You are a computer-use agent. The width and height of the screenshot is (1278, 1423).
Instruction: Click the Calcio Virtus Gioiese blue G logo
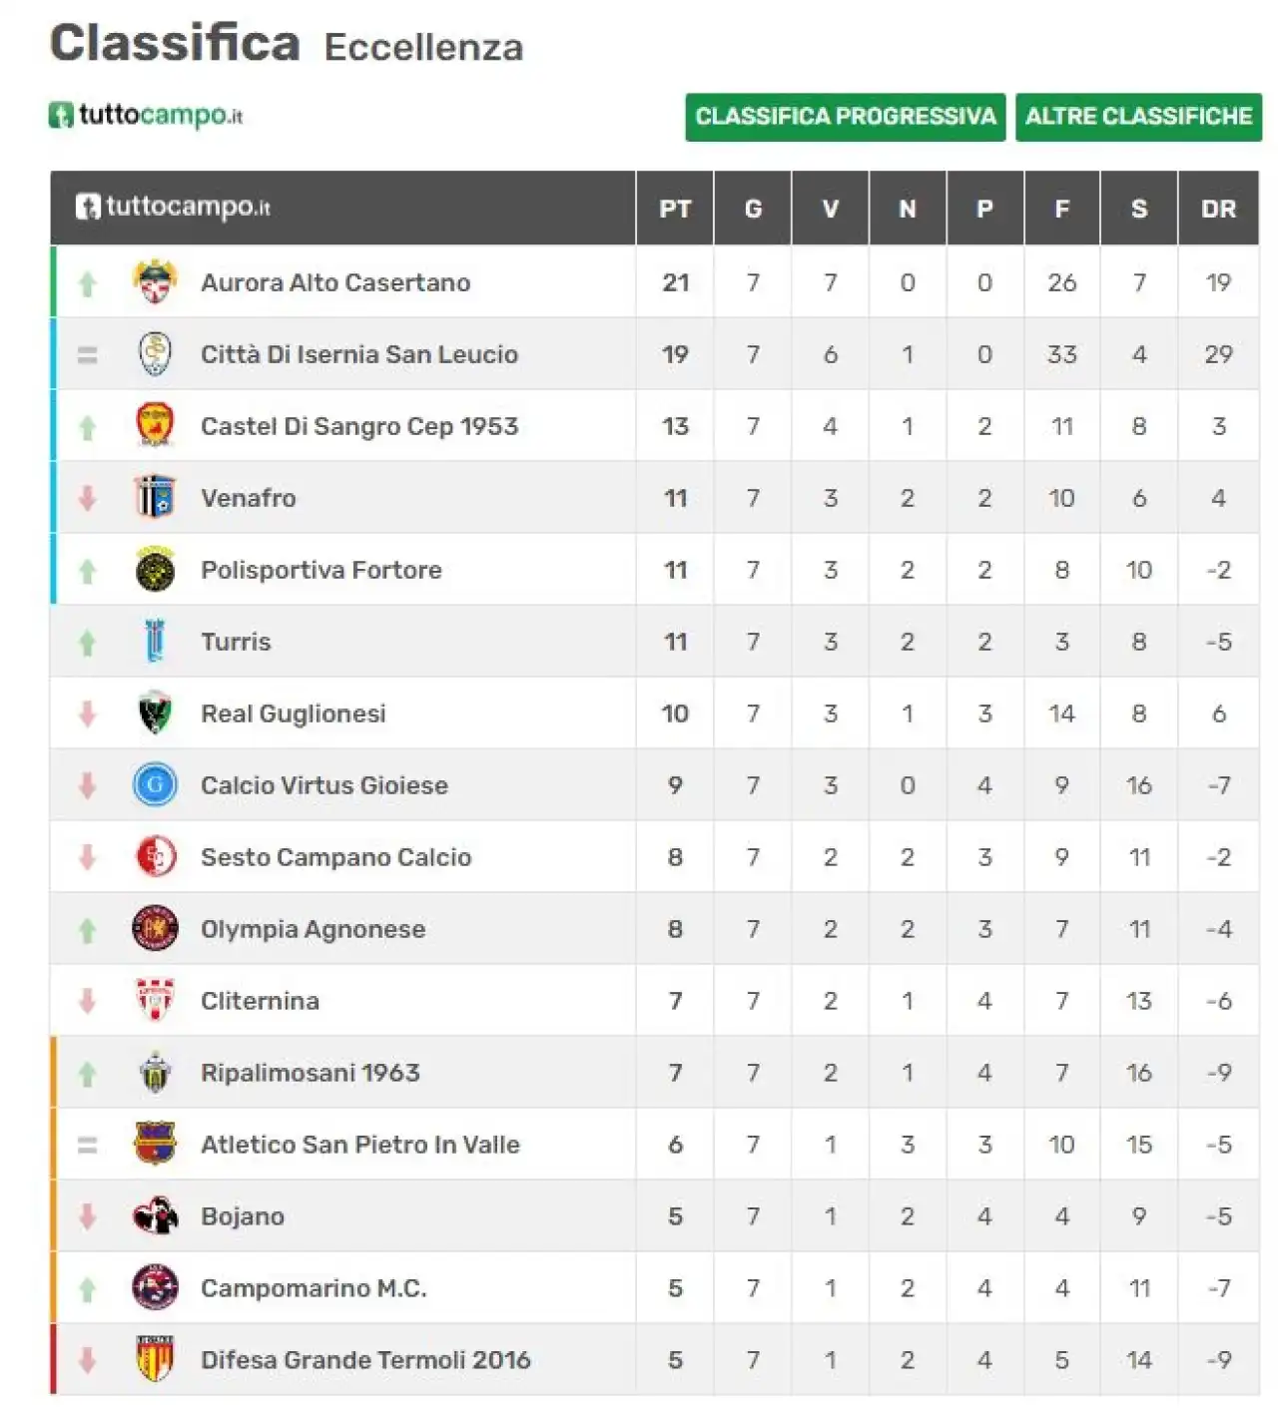tap(155, 785)
